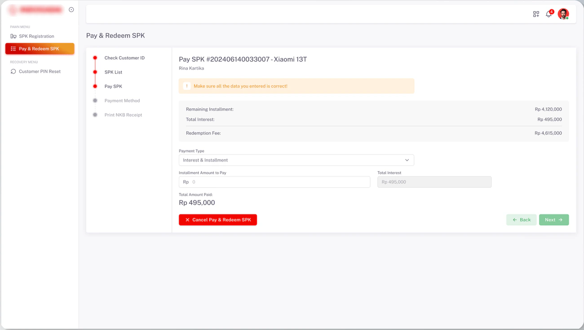Image resolution: width=584 pixels, height=330 pixels.
Task: Select the SPK List step
Action: pos(113,72)
